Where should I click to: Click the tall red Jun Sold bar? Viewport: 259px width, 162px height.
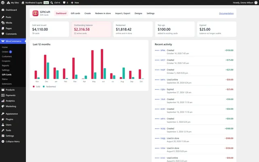tap(102, 64)
